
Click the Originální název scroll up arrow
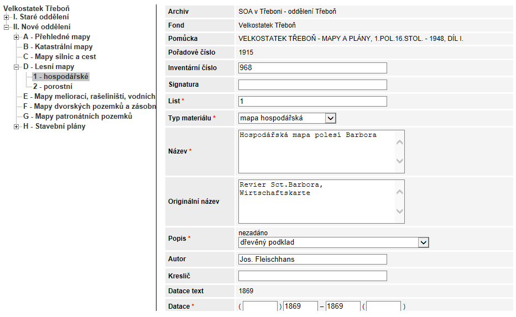399,192
